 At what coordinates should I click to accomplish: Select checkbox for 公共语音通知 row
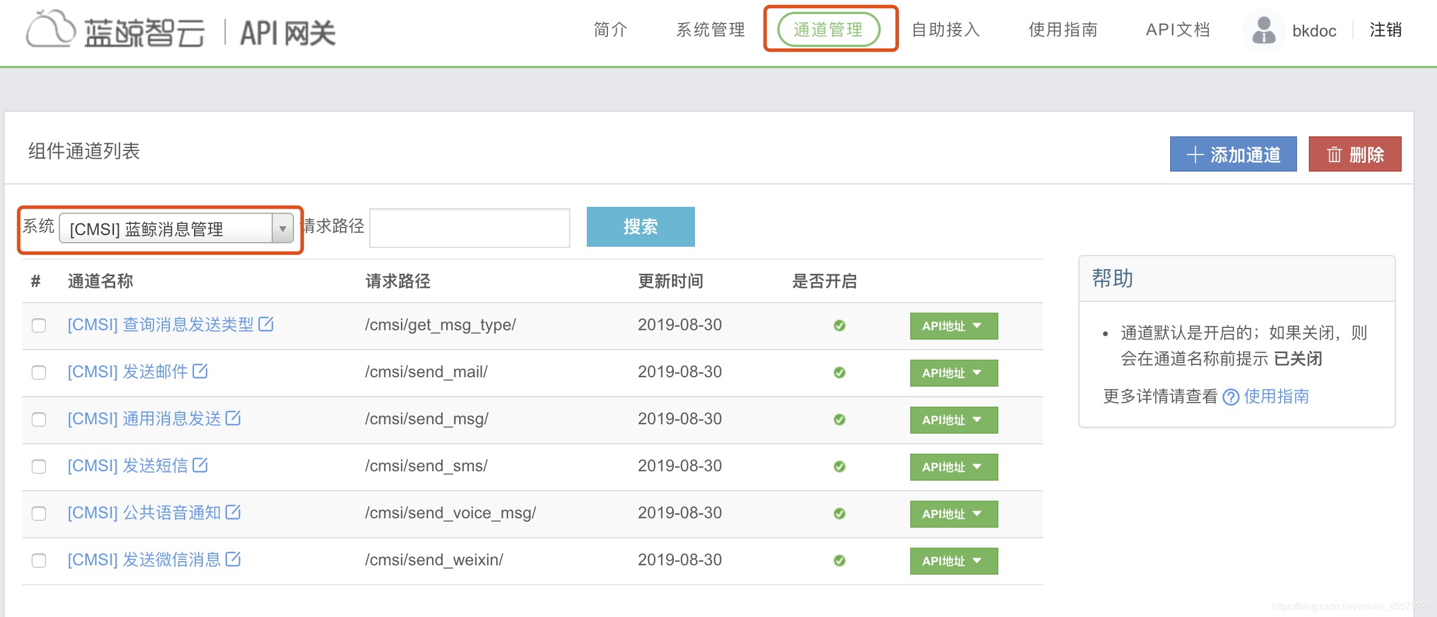39,514
